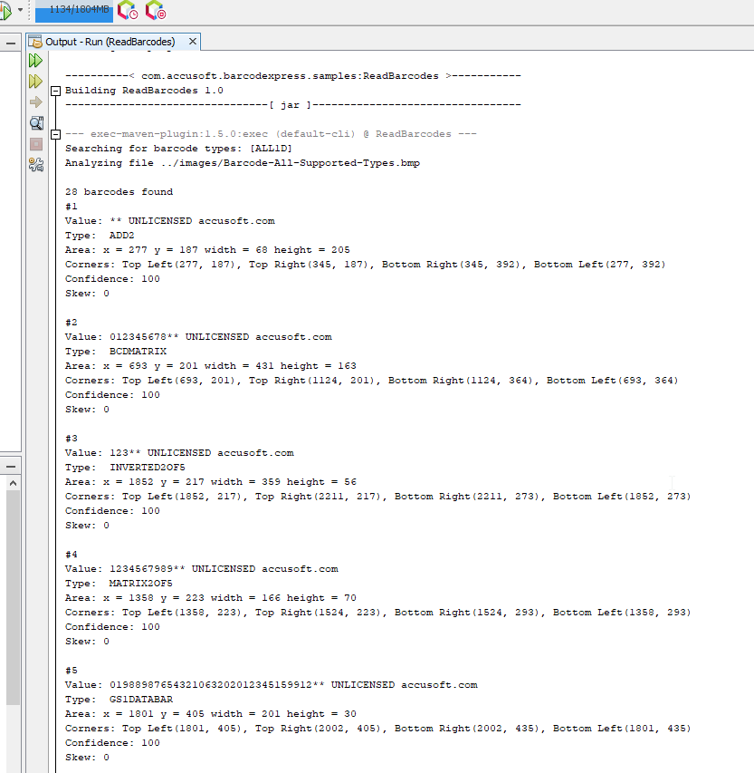Viewport: 754px width, 773px height.
Task: Open the dropdown arrow beside the gauge icon
Action: click(20, 9)
